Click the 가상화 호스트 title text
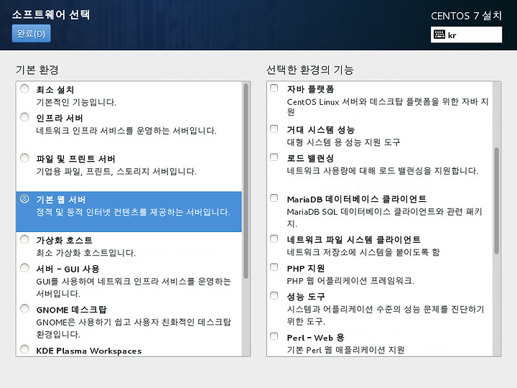 coord(65,240)
